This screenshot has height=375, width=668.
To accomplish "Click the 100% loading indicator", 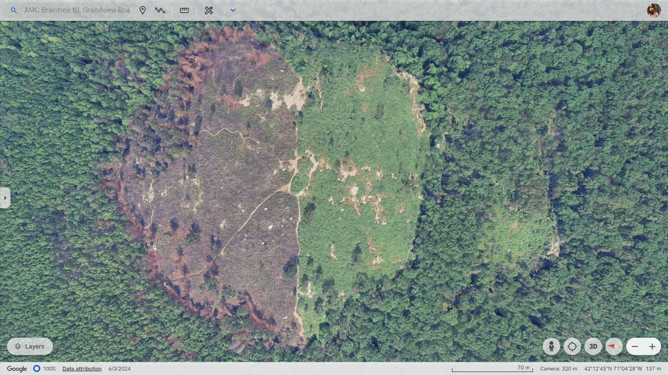I will (x=45, y=369).
